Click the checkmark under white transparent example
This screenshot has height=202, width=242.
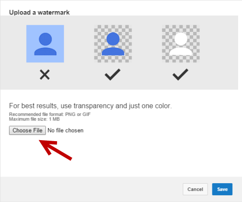tap(181, 74)
